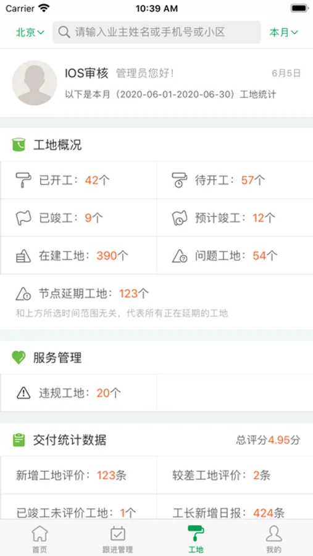Select the 工地 tab in bottom bar
Image resolution: width=313 pixels, height=556 pixels.
point(196,539)
